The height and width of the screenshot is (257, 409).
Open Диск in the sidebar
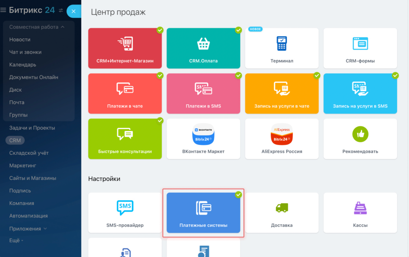[x=15, y=90]
